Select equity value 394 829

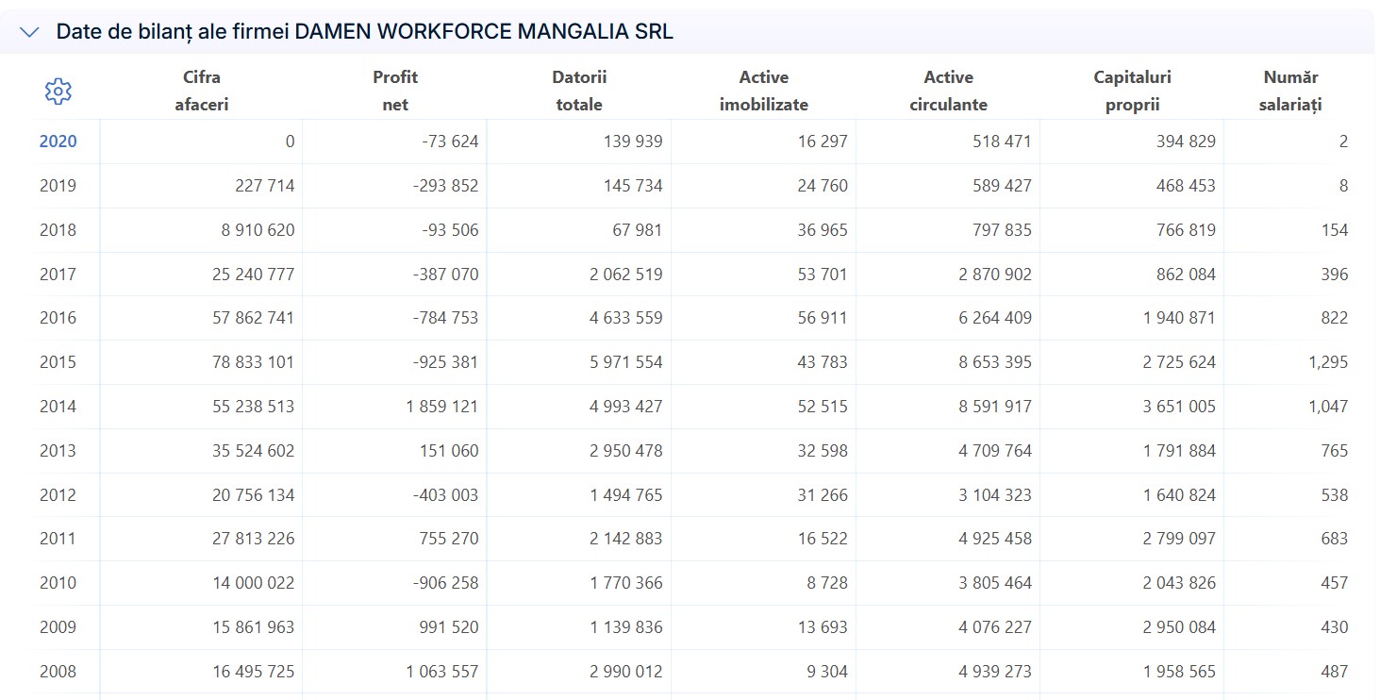(1186, 142)
